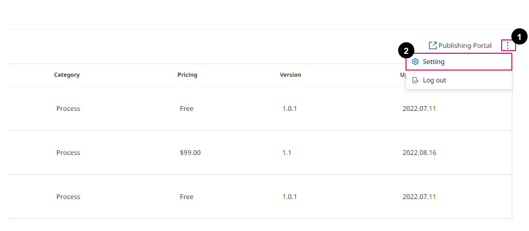The width and height of the screenshot is (529, 231).
Task: Click the $99.00 pricing cell
Action: pos(190,153)
